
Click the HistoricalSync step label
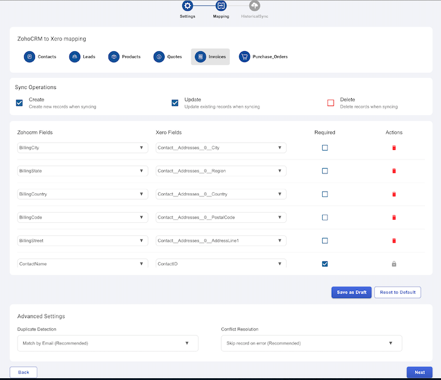[255, 16]
